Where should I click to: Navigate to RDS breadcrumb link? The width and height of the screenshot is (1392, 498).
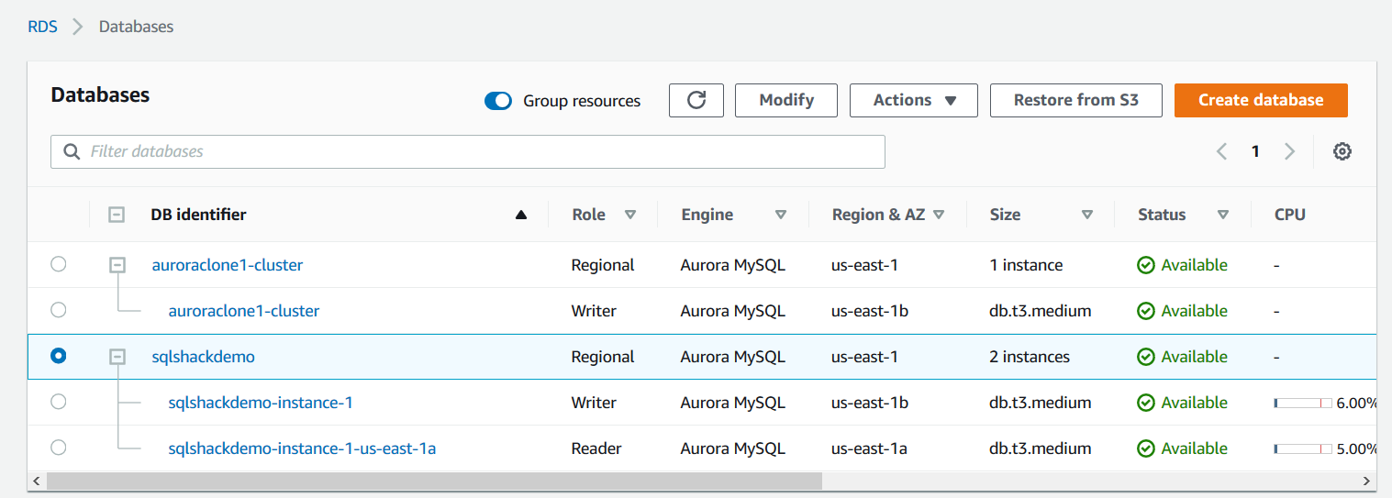[x=42, y=27]
